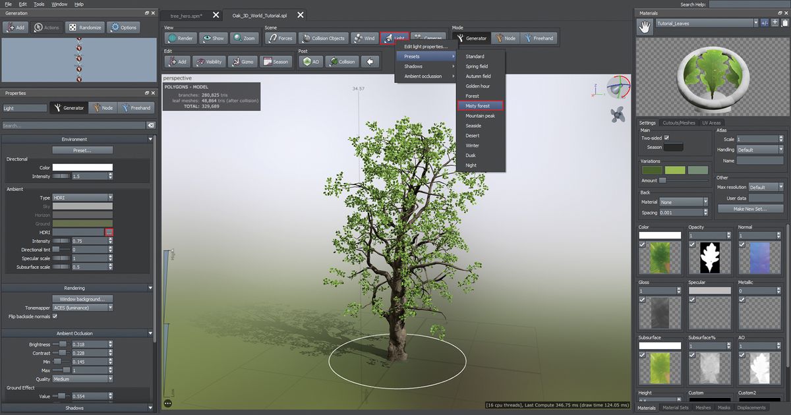This screenshot has height=415, width=791.
Task: Open the Season editor icon
Action: pyautogui.click(x=276, y=61)
